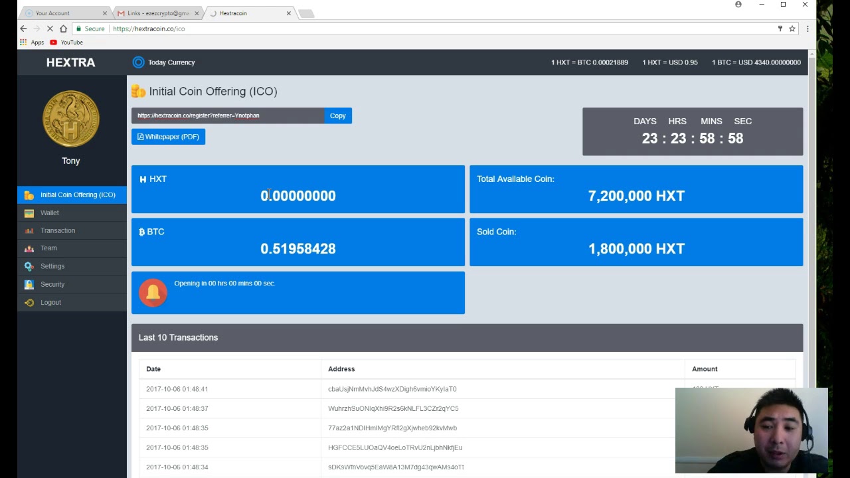Stop loading the page

coord(50,29)
